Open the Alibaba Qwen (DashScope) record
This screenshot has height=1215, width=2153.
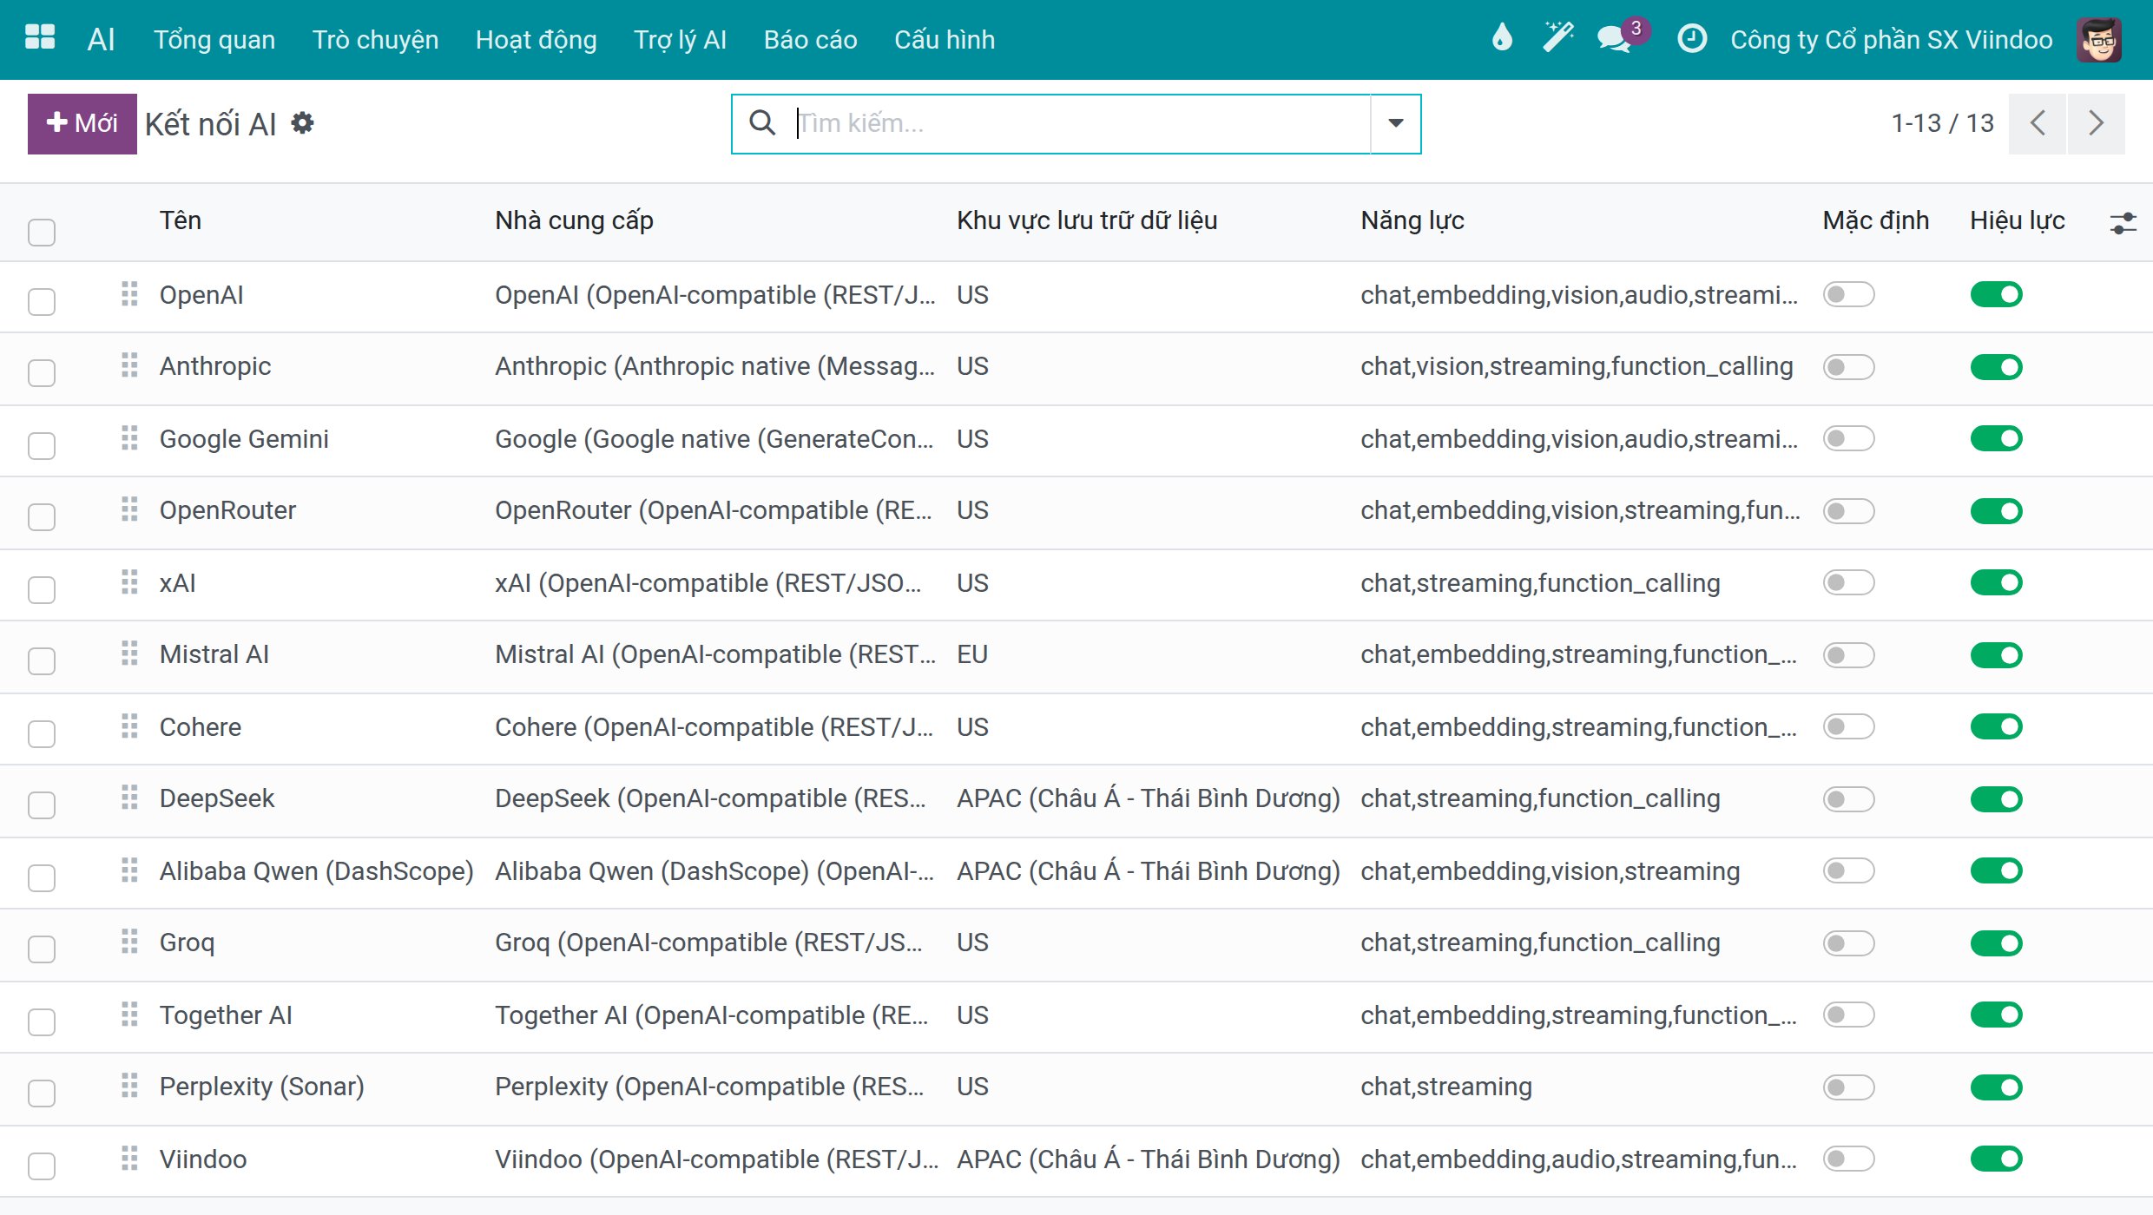click(x=316, y=870)
